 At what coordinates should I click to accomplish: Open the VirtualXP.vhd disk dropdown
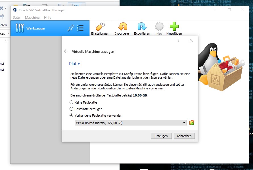click(x=131, y=123)
